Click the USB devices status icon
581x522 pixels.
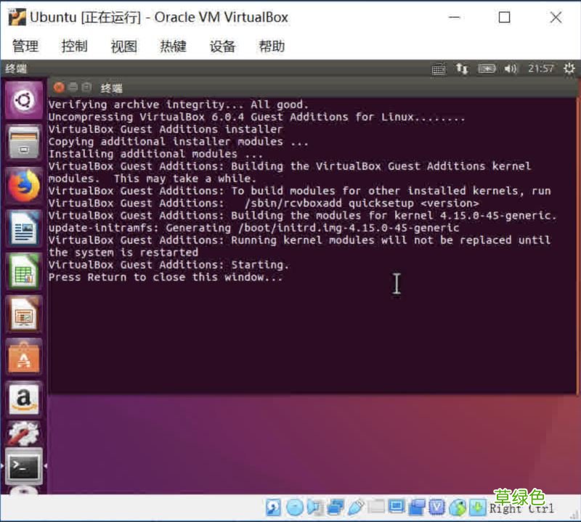(354, 507)
